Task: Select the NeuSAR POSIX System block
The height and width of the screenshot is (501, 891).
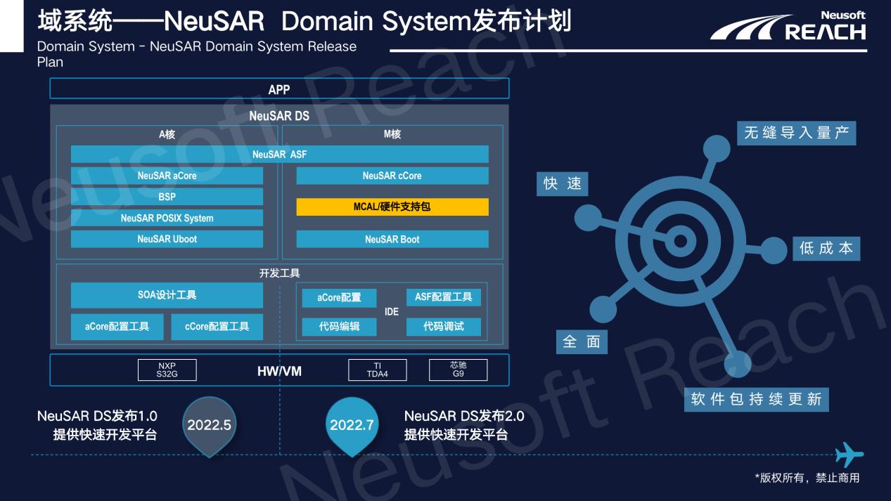Action: [x=167, y=218]
